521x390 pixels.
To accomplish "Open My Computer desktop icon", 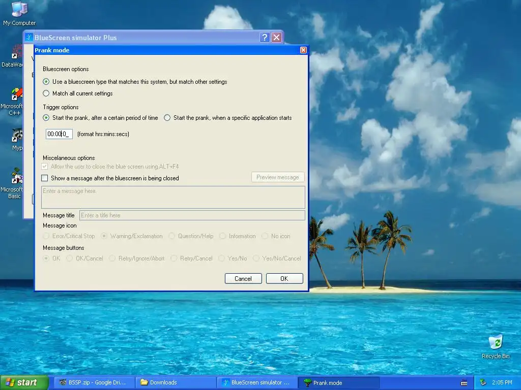I will pyautogui.click(x=19, y=13).
